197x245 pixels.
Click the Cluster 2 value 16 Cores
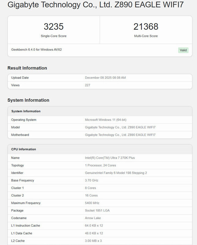91,195
